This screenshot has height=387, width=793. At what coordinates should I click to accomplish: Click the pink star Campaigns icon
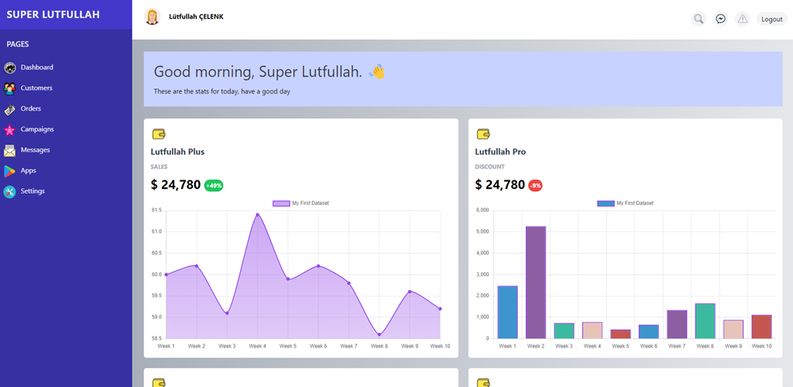pos(9,130)
